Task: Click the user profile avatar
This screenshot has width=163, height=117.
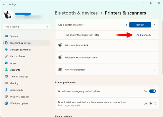Action: (8, 15)
